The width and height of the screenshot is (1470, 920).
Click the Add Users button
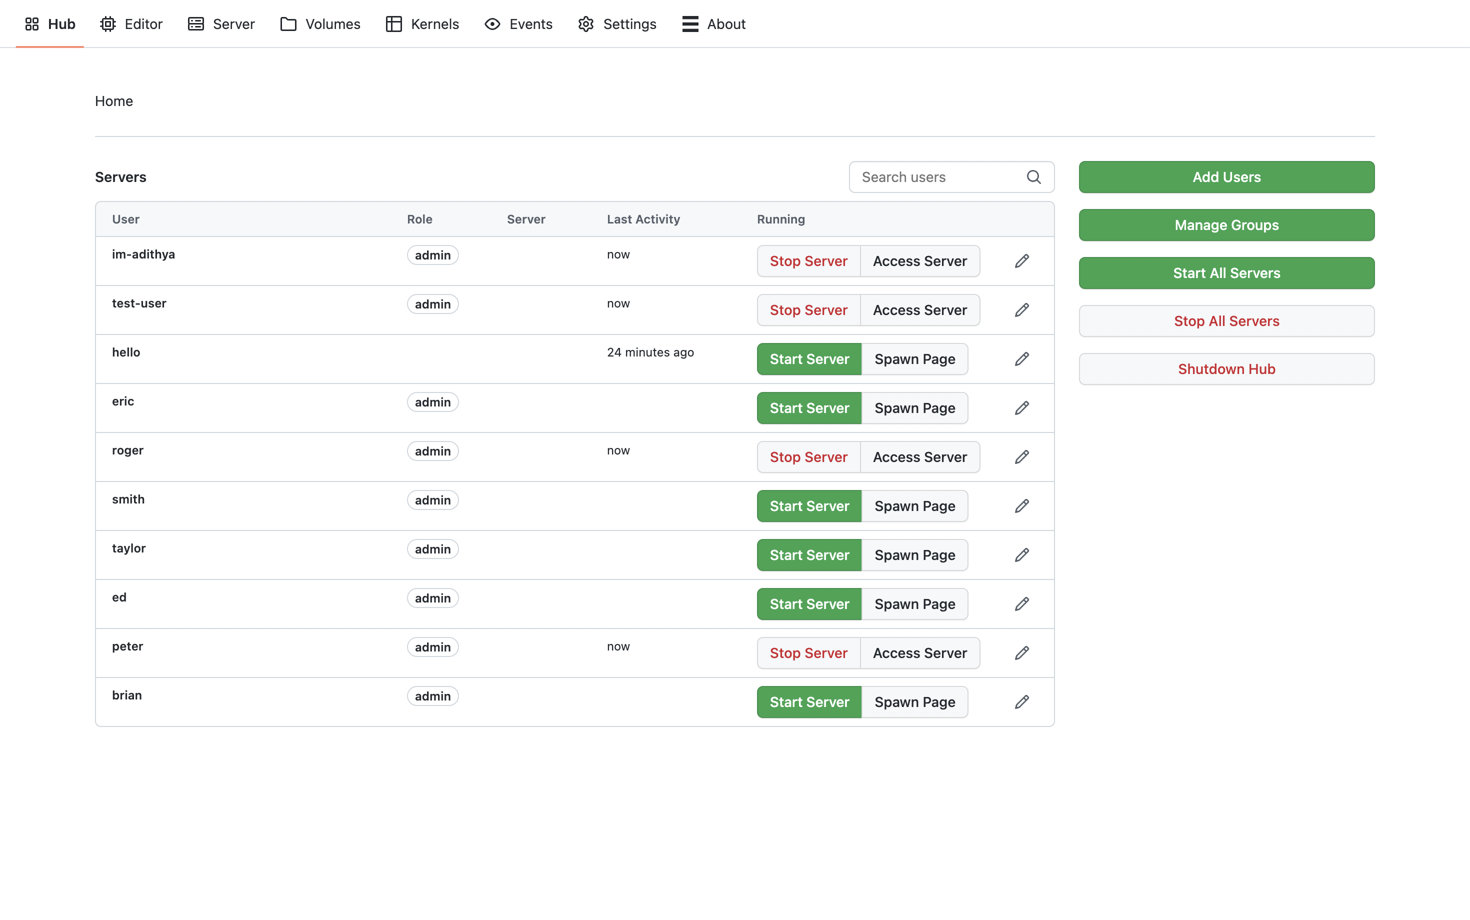point(1226,177)
